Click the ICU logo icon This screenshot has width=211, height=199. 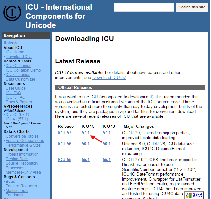click(x=12, y=13)
